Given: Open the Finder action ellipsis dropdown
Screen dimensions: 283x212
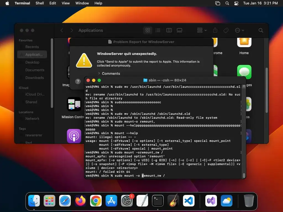Looking at the screenshot, I should coord(240,30).
